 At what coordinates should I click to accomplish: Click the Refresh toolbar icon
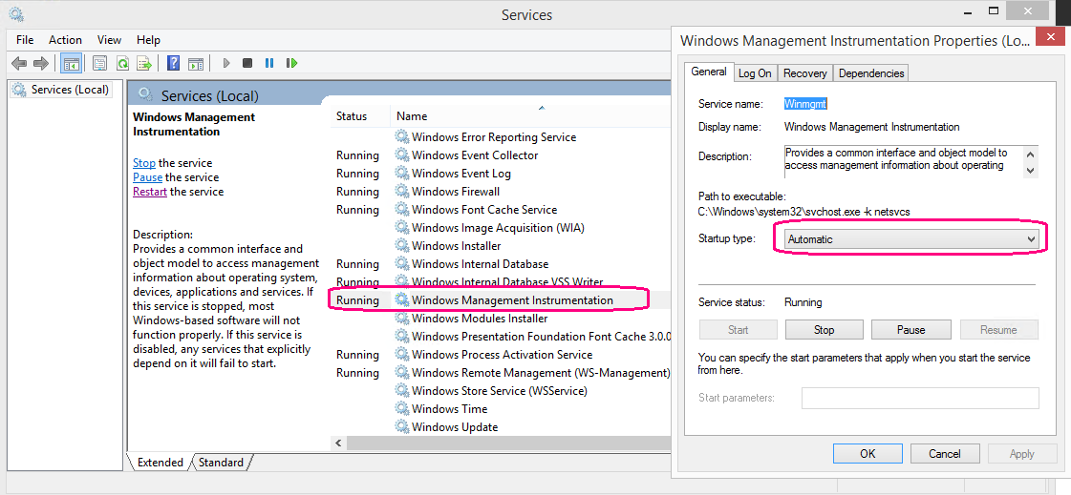122,63
